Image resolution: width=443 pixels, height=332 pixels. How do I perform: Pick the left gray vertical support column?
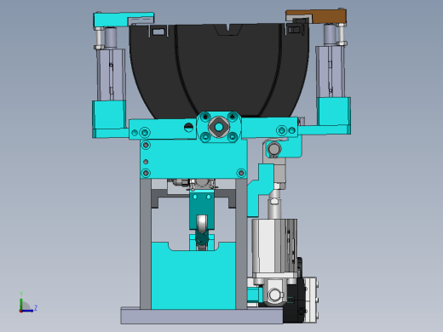point(146,244)
